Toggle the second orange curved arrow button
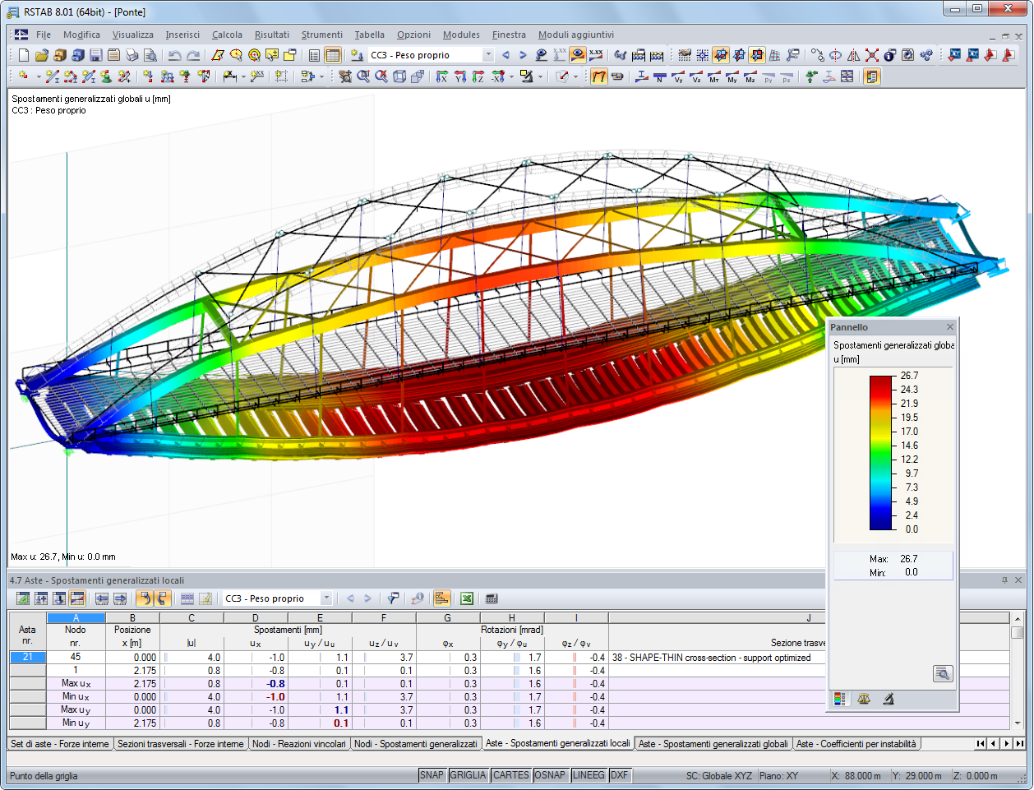The width and height of the screenshot is (1034, 790). point(162,598)
